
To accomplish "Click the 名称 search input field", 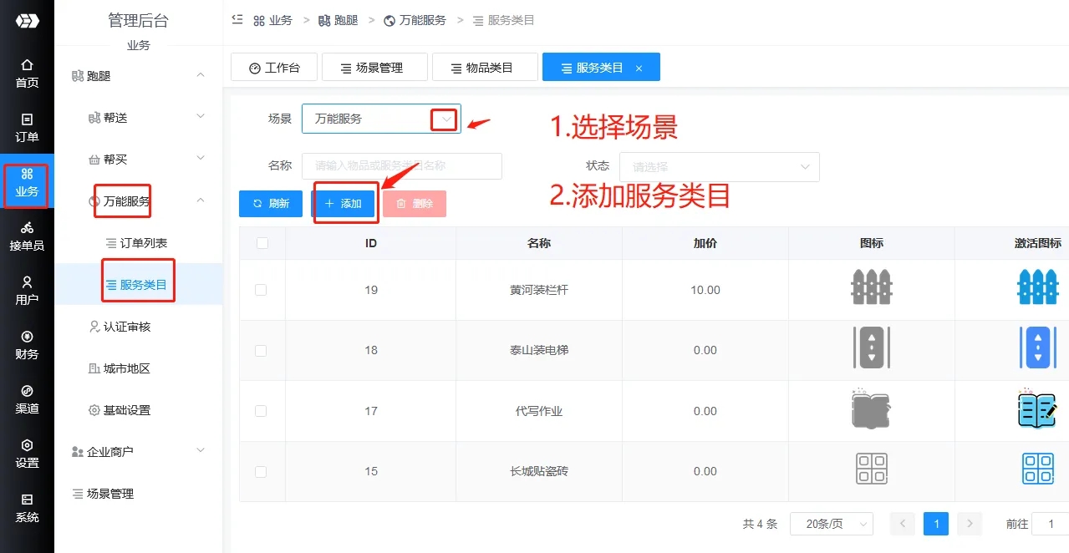I will (x=401, y=166).
